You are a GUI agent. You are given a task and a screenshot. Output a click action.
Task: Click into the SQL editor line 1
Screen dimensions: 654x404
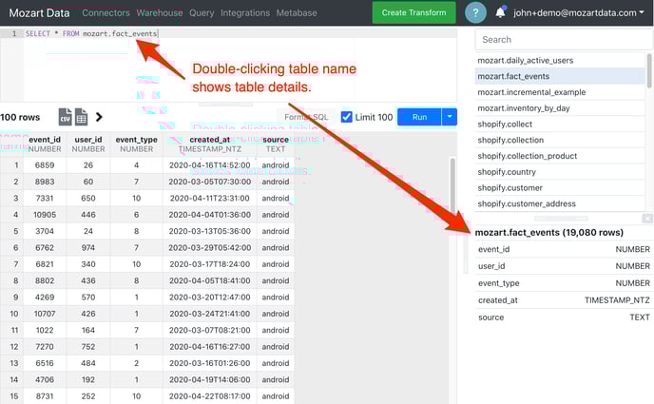[240, 33]
